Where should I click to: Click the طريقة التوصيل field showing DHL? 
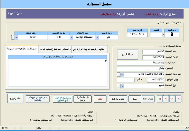point(59,37)
